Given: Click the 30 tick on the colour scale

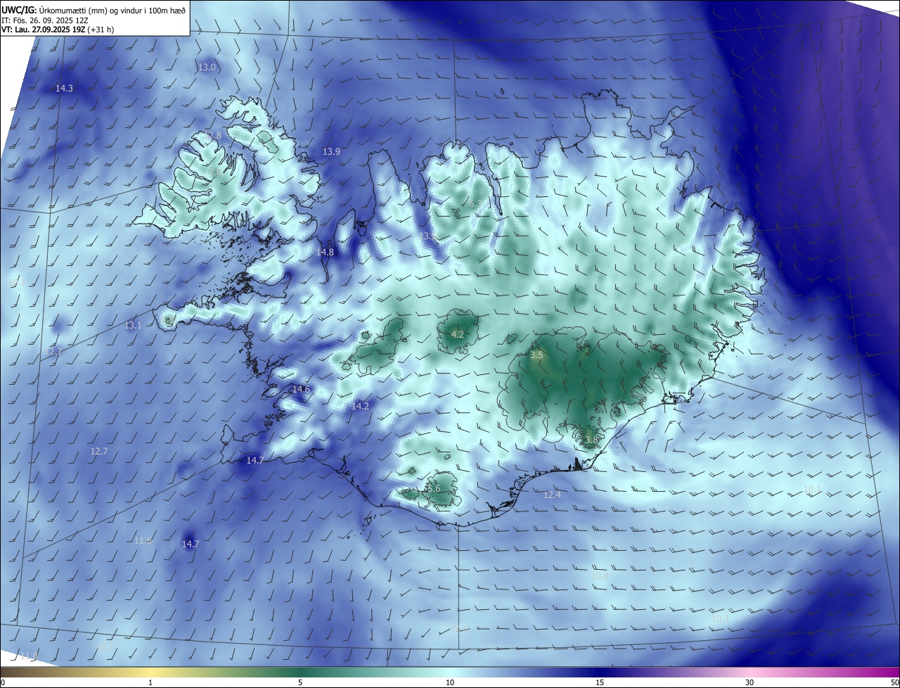Looking at the screenshot, I should pos(750,682).
